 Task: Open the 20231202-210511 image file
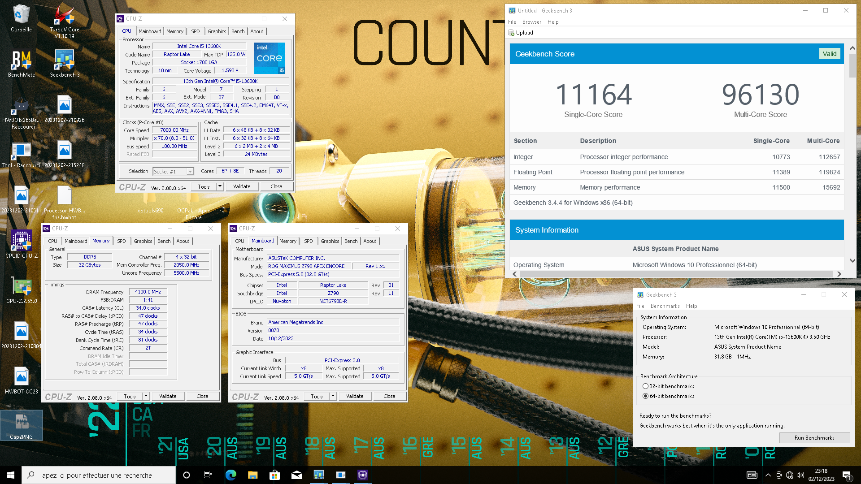(21, 199)
